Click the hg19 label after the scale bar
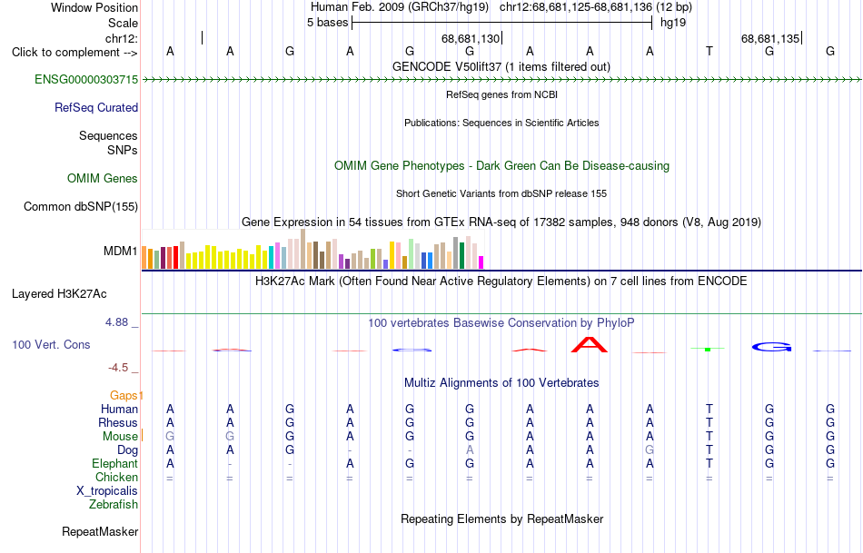The image size is (863, 553). coord(673,23)
